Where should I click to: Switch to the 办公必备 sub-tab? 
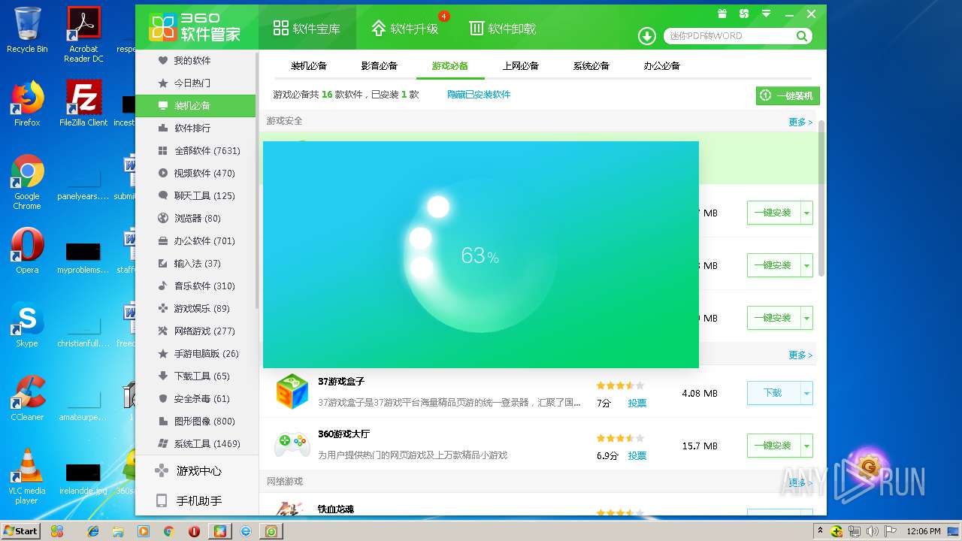coord(661,66)
